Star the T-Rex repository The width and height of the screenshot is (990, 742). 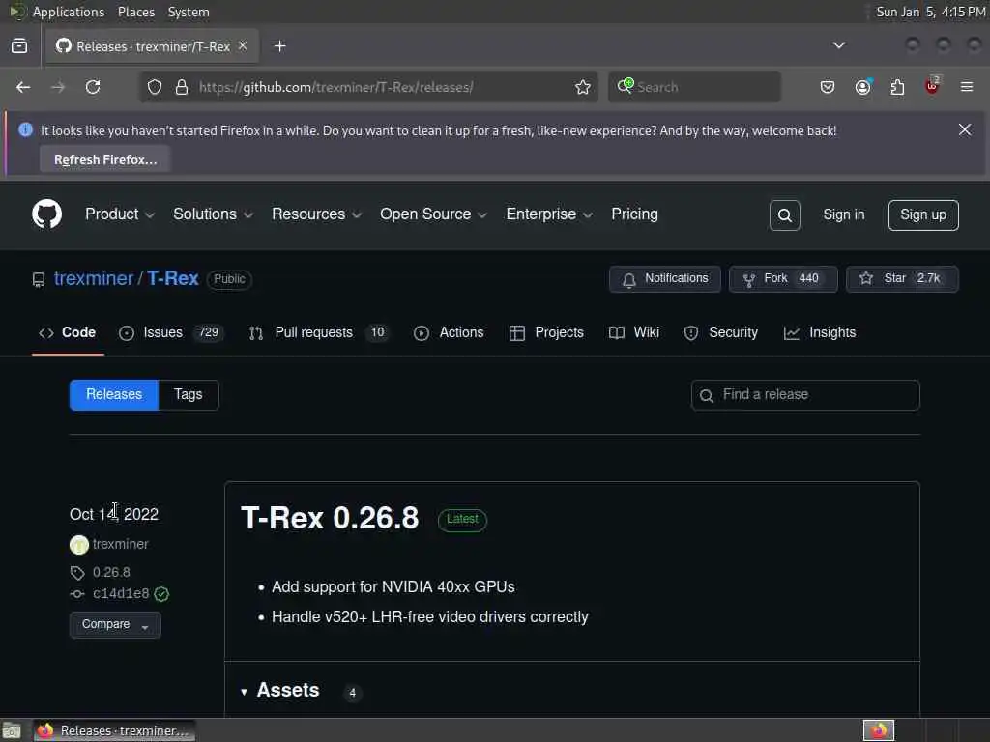tap(902, 279)
